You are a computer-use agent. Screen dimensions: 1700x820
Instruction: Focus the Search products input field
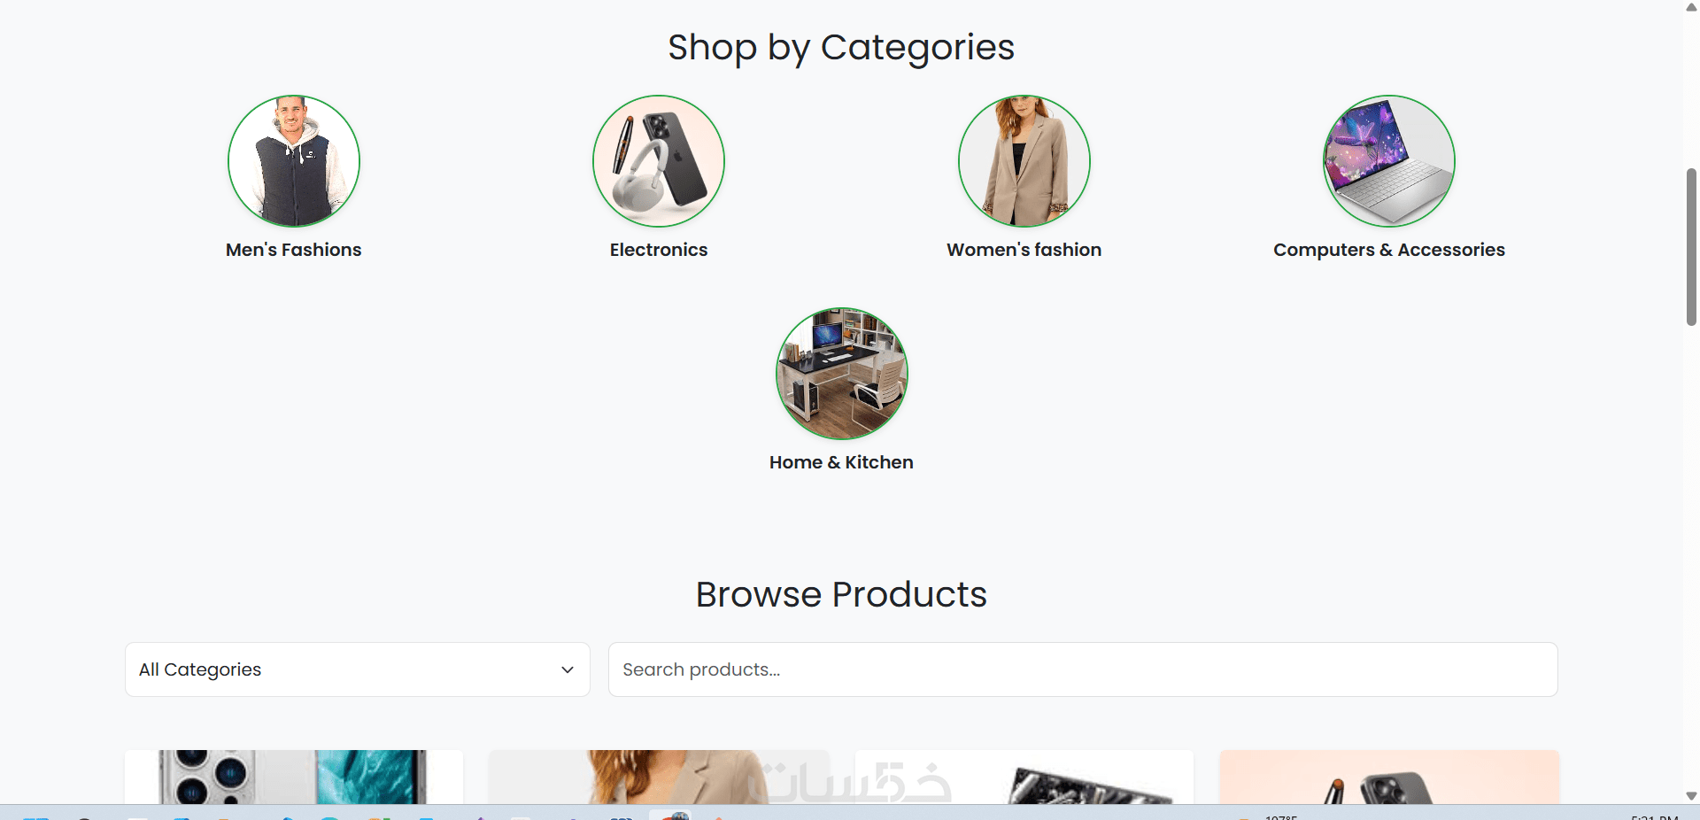pyautogui.click(x=1083, y=669)
